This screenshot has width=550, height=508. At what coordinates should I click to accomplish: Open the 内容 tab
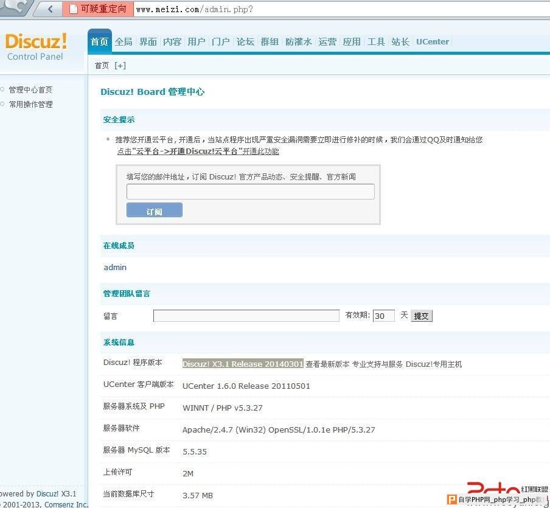[172, 42]
